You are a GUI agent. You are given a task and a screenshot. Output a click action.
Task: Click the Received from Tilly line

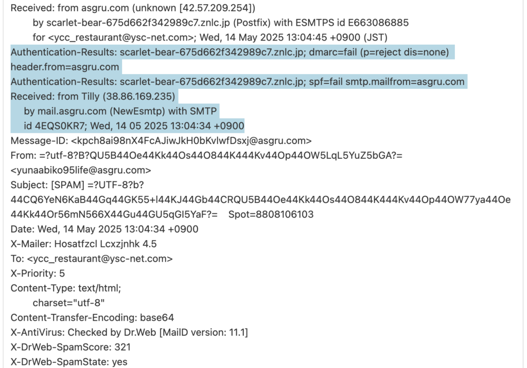point(93,96)
